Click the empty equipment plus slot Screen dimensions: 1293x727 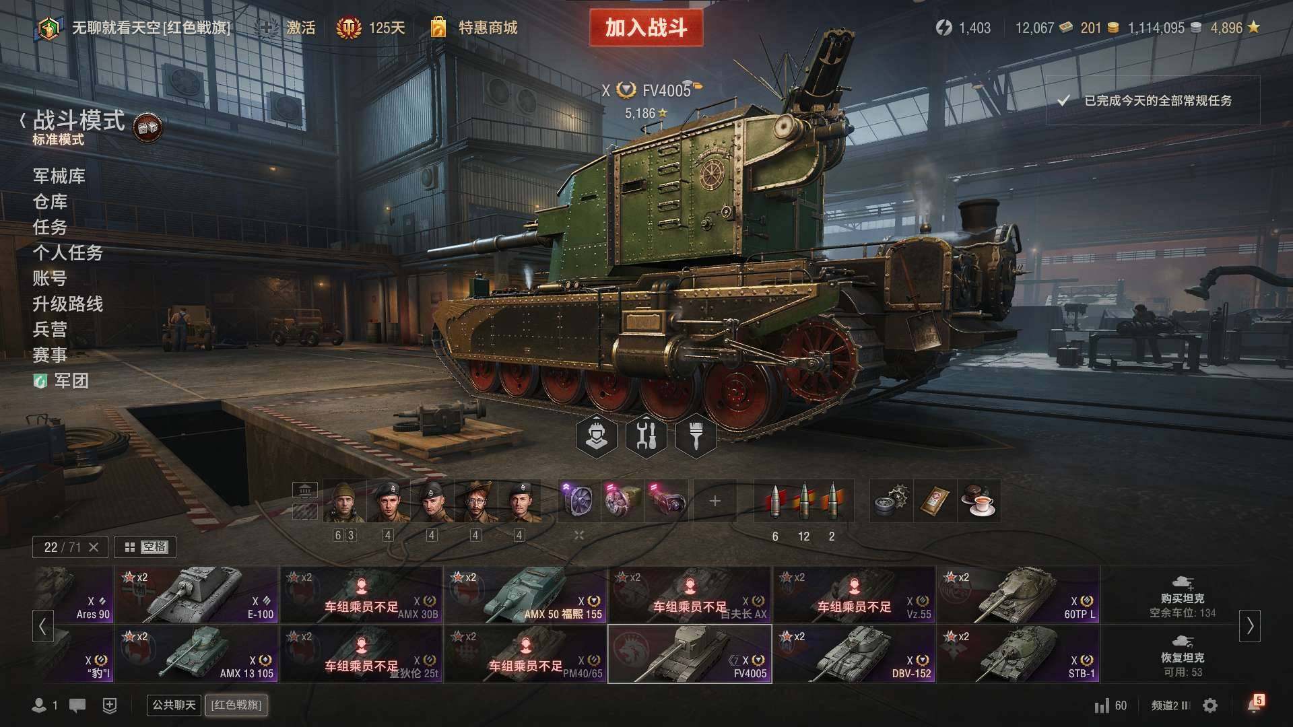pyautogui.click(x=715, y=501)
